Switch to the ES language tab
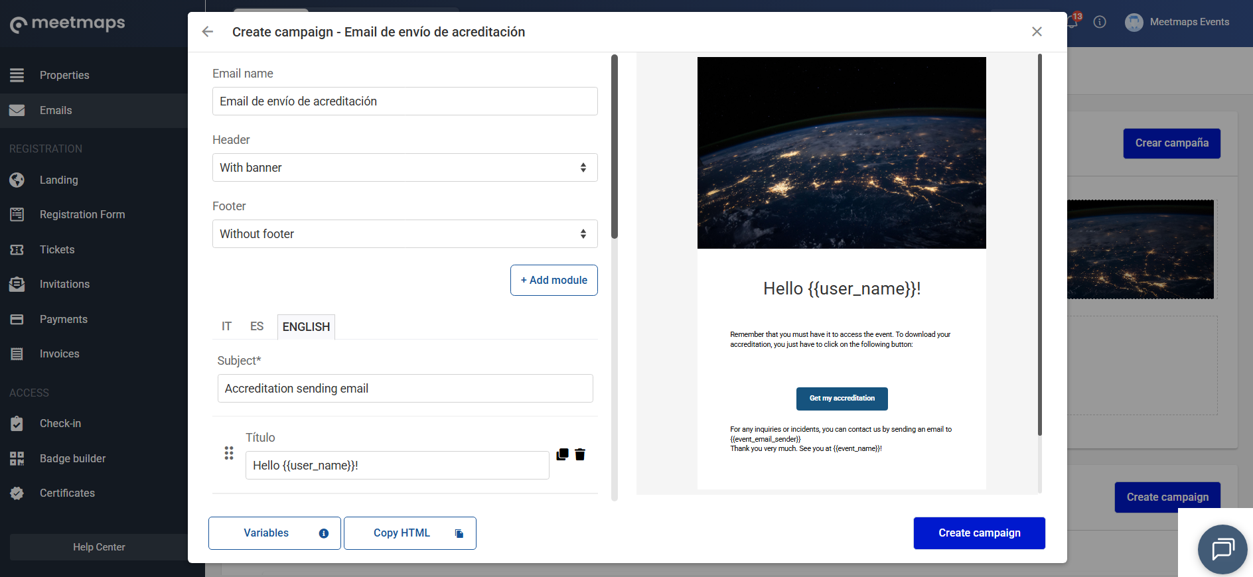The height and width of the screenshot is (577, 1253). click(x=257, y=327)
